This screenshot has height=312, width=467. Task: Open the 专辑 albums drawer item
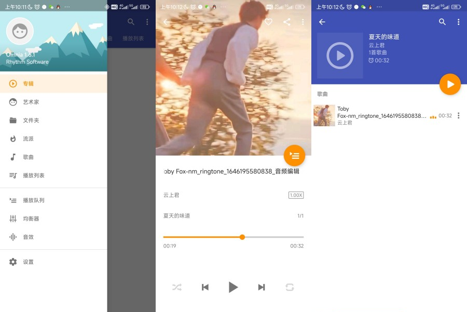click(x=53, y=84)
